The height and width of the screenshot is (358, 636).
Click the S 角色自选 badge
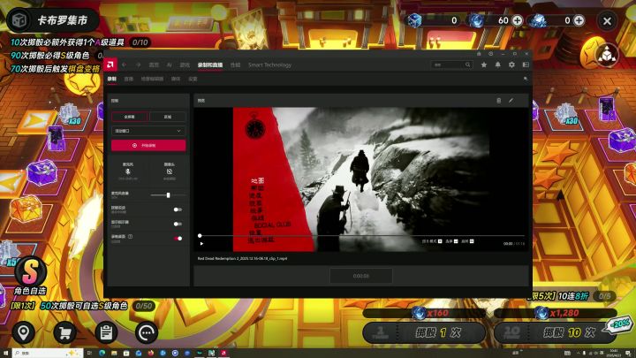[30, 276]
